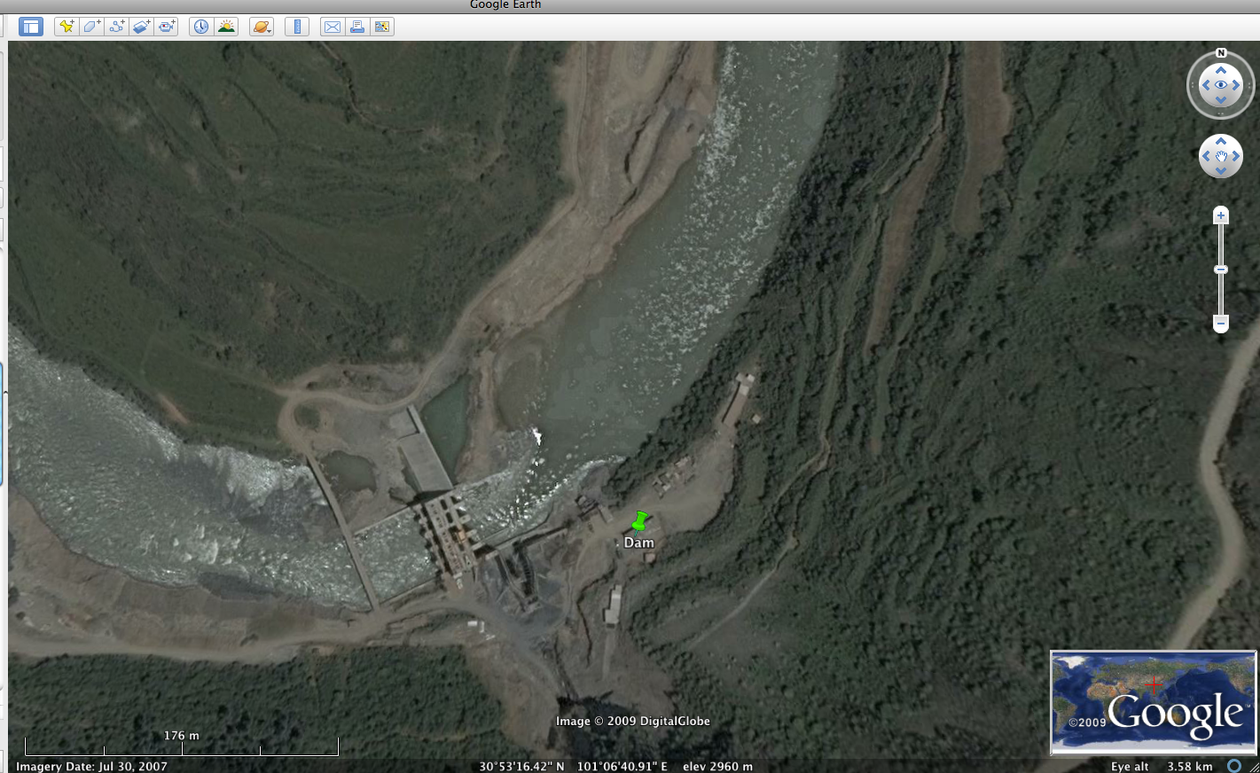Viewport: 1260px width, 773px height.
Task: Click the Dam placemark label
Action: point(639,543)
